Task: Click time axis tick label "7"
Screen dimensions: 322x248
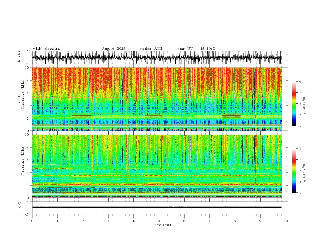Action: [210, 221]
